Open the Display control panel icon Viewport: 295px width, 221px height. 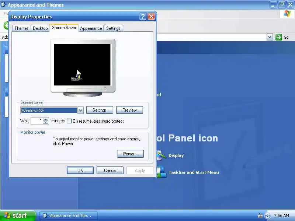click(161, 155)
